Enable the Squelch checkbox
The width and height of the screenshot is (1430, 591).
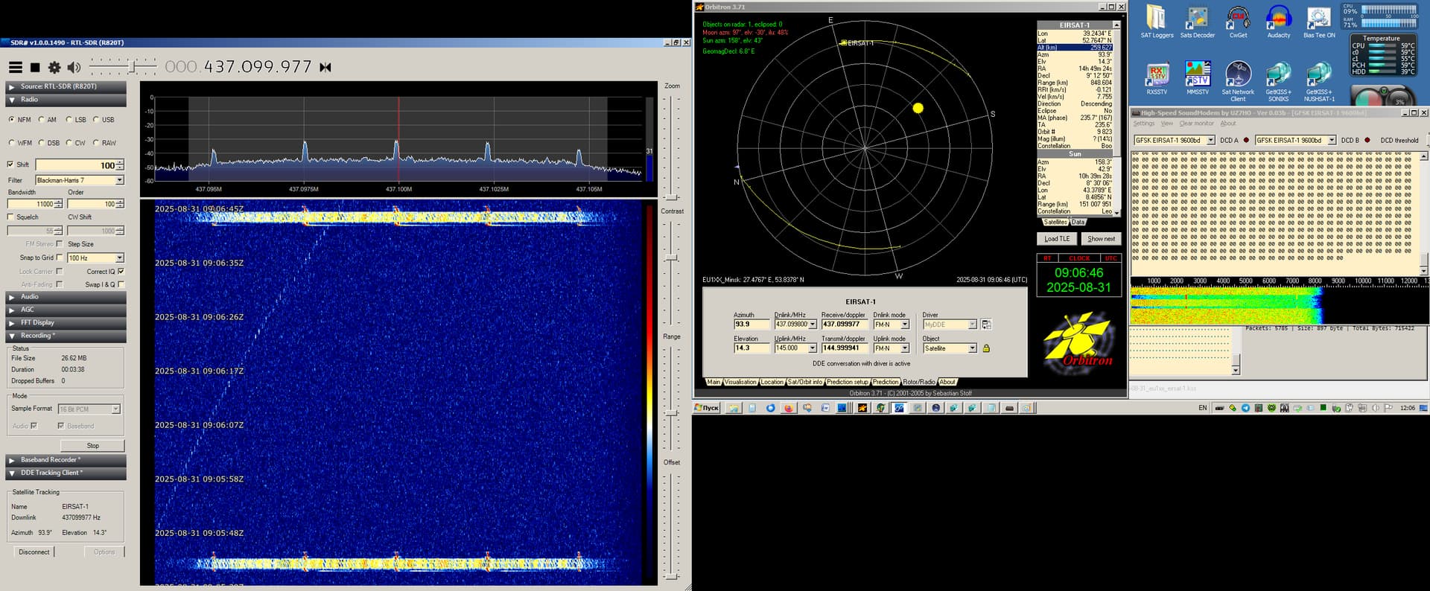point(11,217)
